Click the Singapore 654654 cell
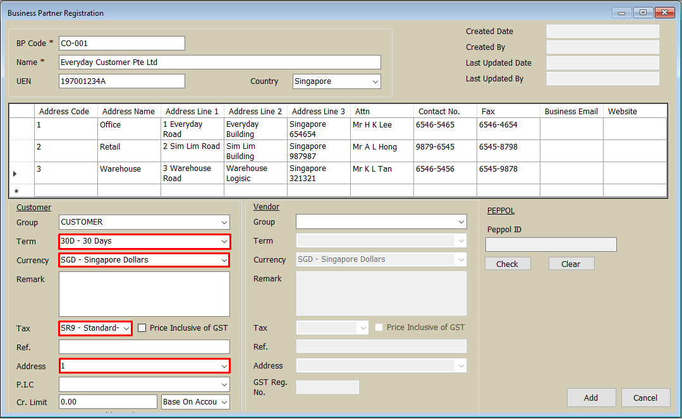Screen dimensions: 682x419 coord(319,129)
